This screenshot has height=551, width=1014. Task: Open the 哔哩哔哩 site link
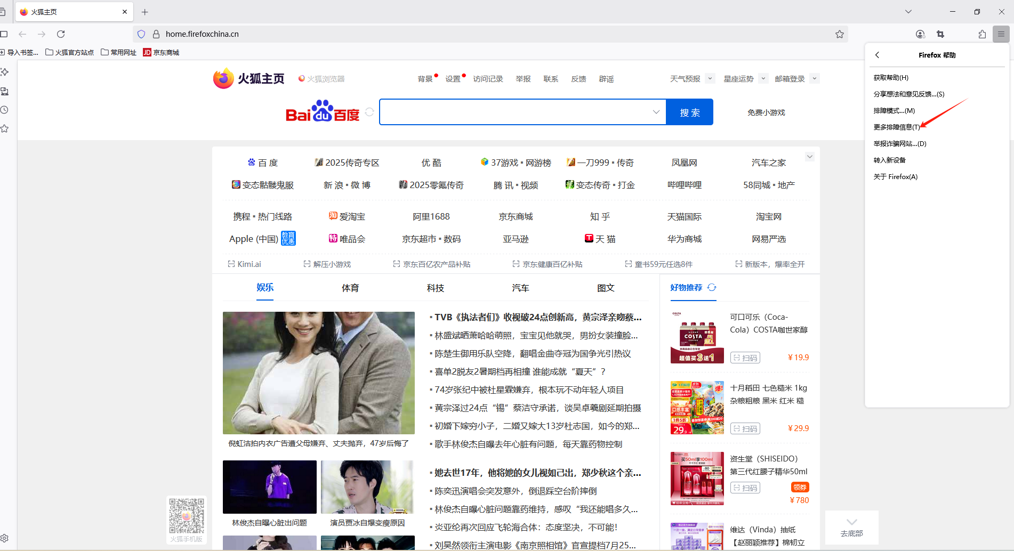(x=685, y=185)
